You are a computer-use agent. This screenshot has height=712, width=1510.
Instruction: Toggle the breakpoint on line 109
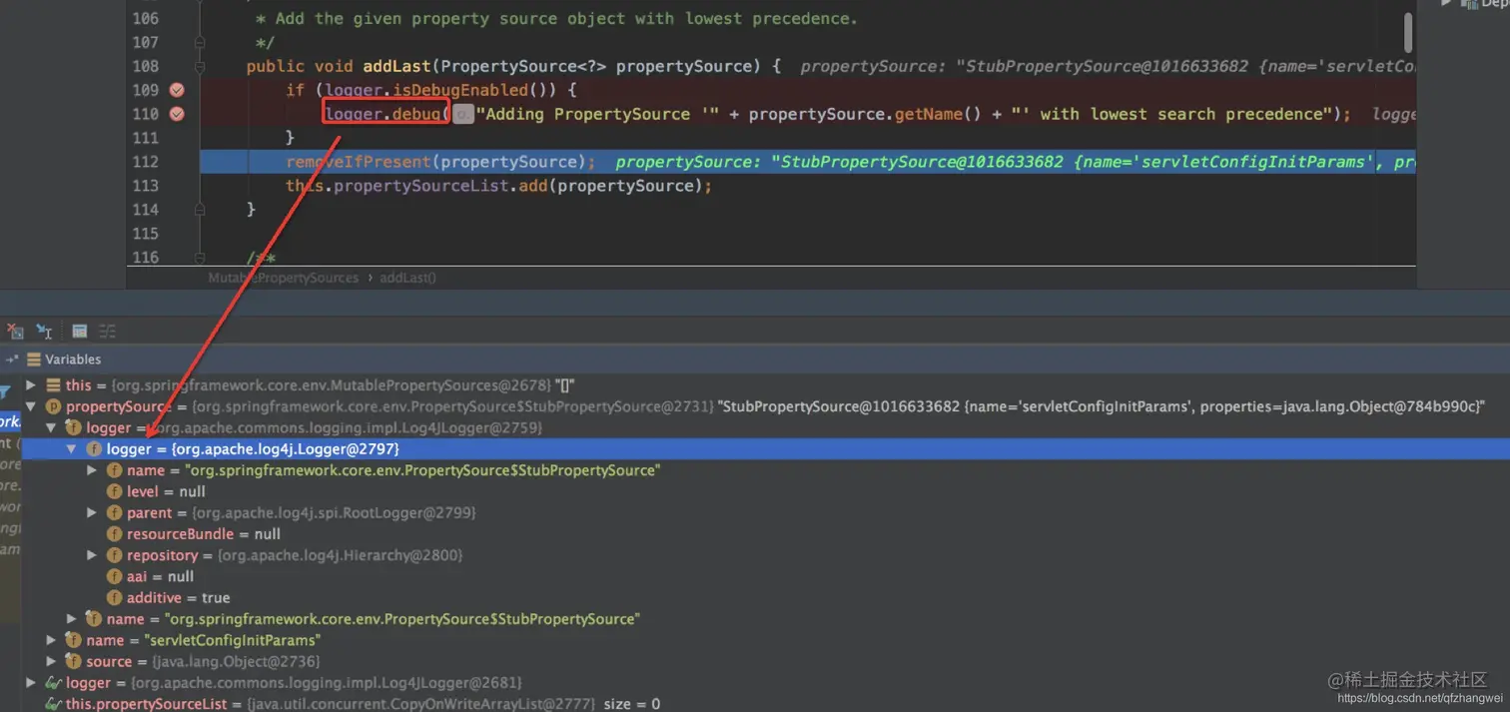(177, 89)
